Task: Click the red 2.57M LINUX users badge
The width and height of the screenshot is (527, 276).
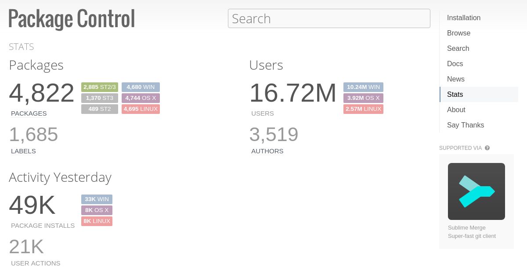Action: pyautogui.click(x=363, y=109)
